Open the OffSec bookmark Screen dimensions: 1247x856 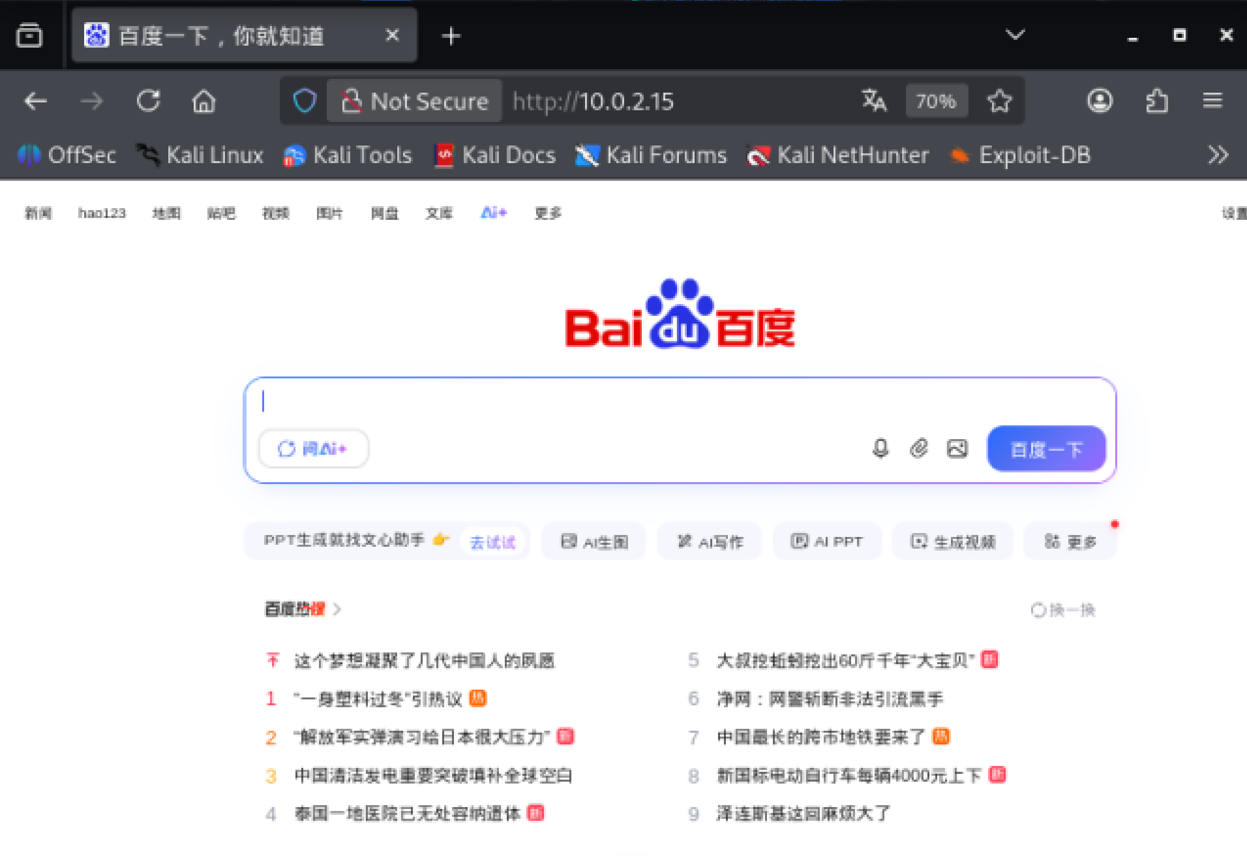[67, 155]
